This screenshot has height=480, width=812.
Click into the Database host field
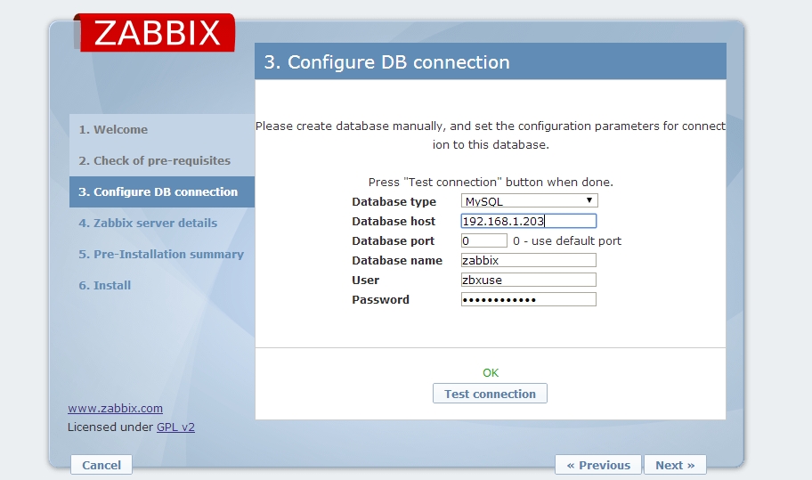pos(529,221)
